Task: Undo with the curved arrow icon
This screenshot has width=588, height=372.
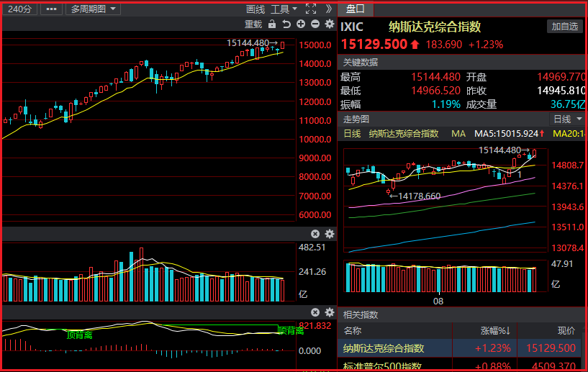Action: coord(286,24)
